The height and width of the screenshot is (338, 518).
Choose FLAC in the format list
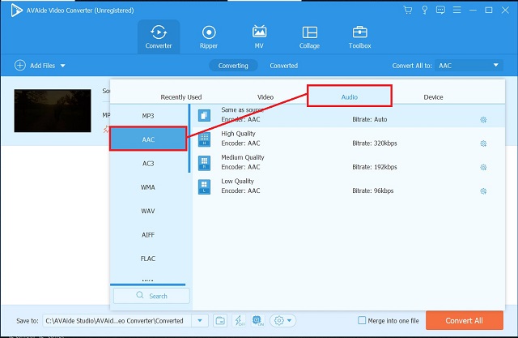[148, 259]
